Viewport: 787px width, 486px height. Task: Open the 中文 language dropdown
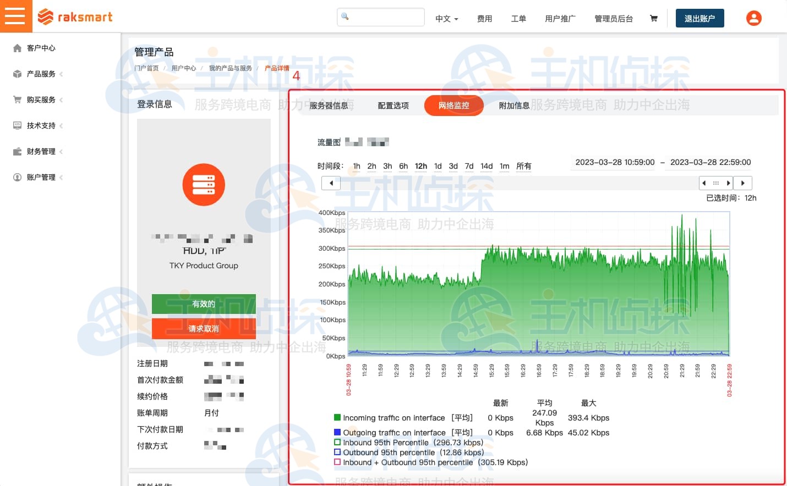click(x=446, y=19)
